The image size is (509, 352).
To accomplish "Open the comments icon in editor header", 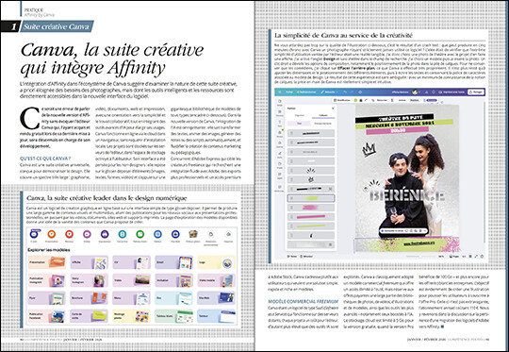I will pos(434,92).
